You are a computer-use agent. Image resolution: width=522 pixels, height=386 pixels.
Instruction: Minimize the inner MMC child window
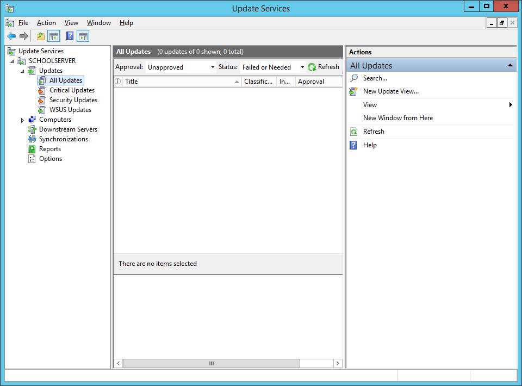tap(492, 23)
